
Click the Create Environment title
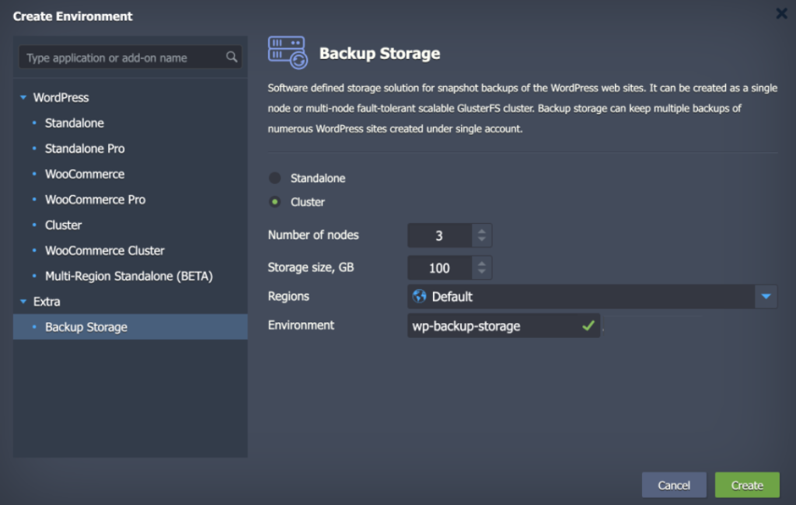pyautogui.click(x=72, y=16)
